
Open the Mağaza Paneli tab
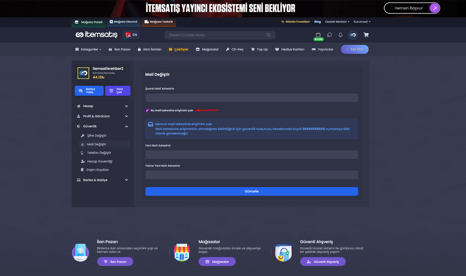coord(89,22)
